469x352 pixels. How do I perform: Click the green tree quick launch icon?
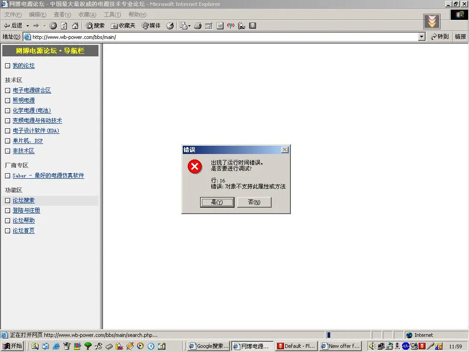[x=87, y=346]
